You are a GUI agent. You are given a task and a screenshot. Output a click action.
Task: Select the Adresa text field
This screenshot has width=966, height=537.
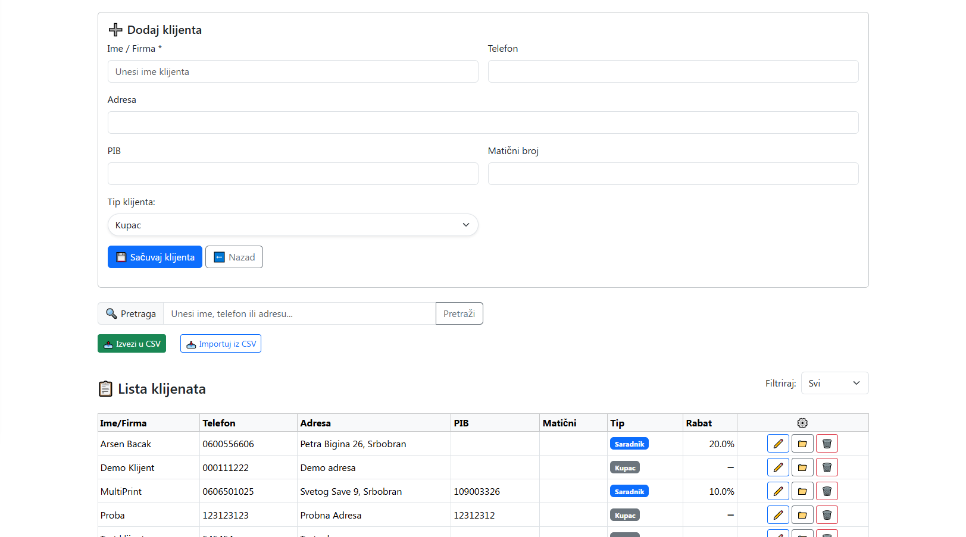click(x=483, y=123)
